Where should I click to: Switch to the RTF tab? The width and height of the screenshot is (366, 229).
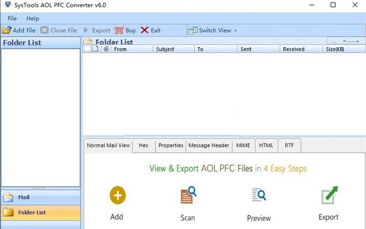[289, 145]
